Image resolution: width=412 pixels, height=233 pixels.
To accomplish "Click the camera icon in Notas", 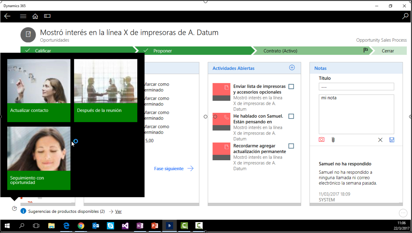I will point(321,140).
